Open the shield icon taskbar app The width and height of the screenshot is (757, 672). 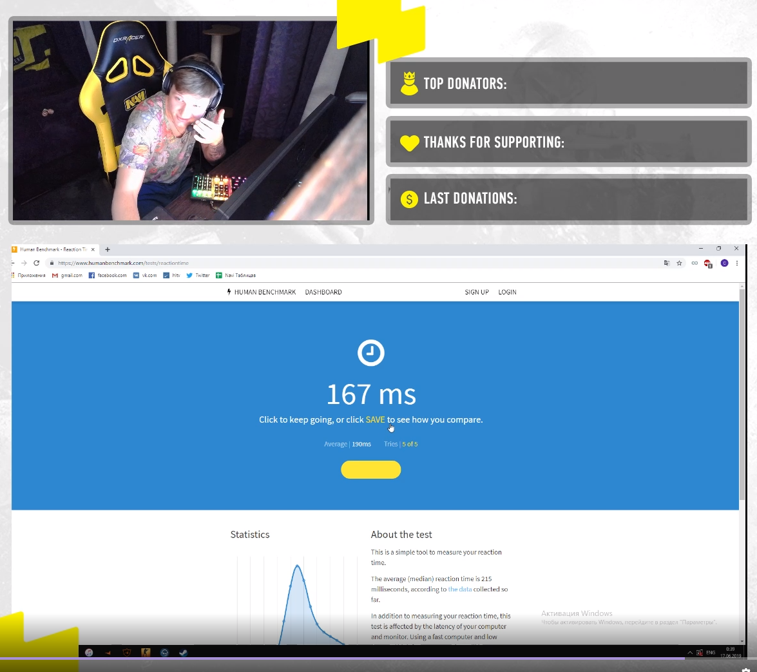(x=126, y=653)
